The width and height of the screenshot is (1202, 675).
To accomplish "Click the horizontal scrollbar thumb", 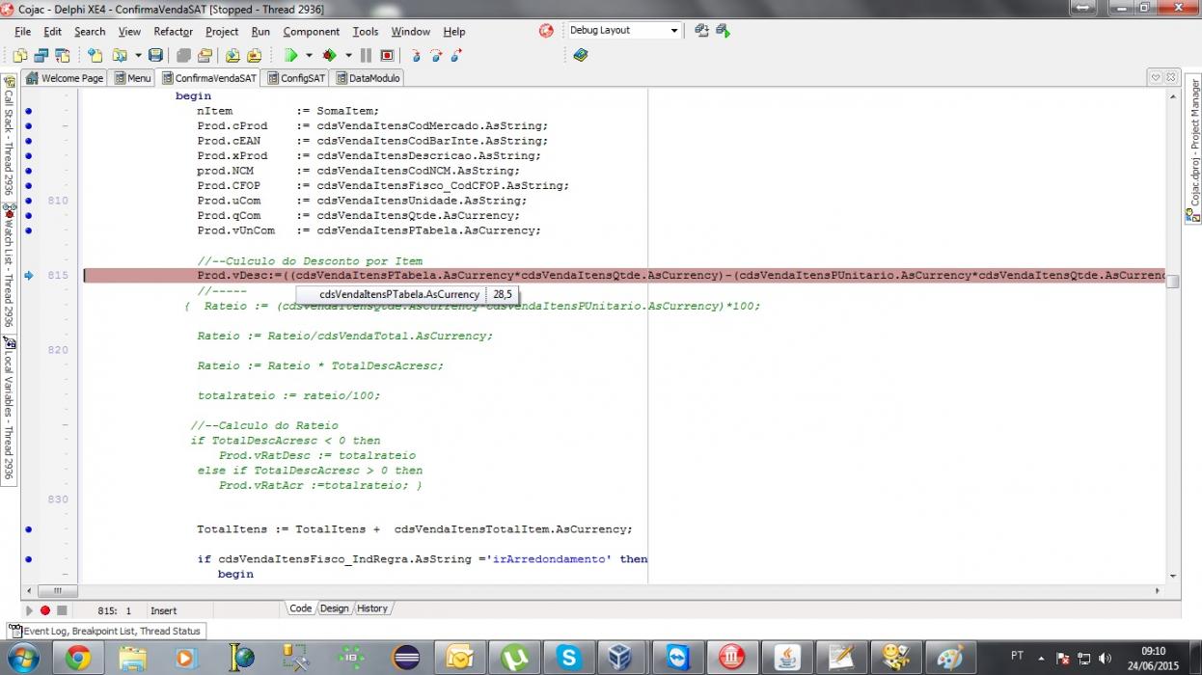I will 58,591.
